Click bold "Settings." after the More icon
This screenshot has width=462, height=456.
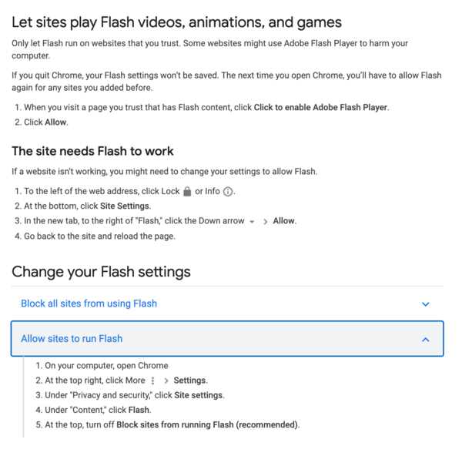(190, 381)
